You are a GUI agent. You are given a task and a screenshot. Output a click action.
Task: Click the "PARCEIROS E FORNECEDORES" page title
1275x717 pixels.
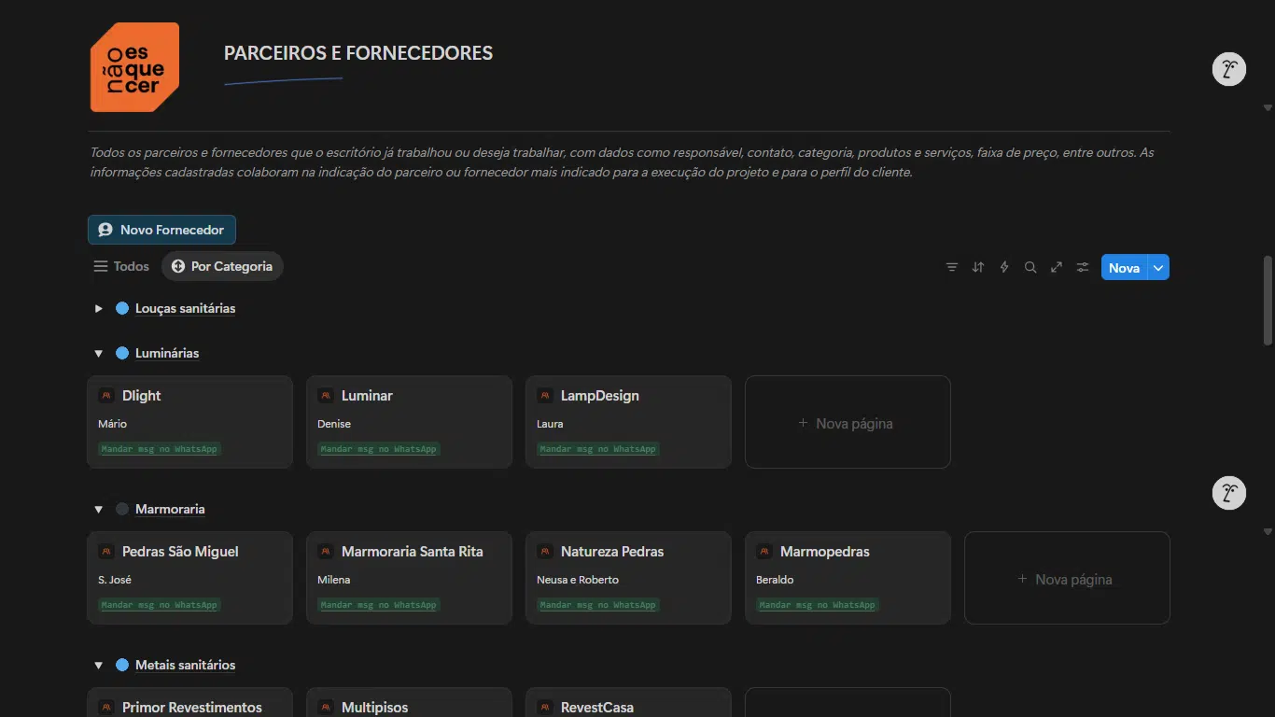[x=358, y=53]
